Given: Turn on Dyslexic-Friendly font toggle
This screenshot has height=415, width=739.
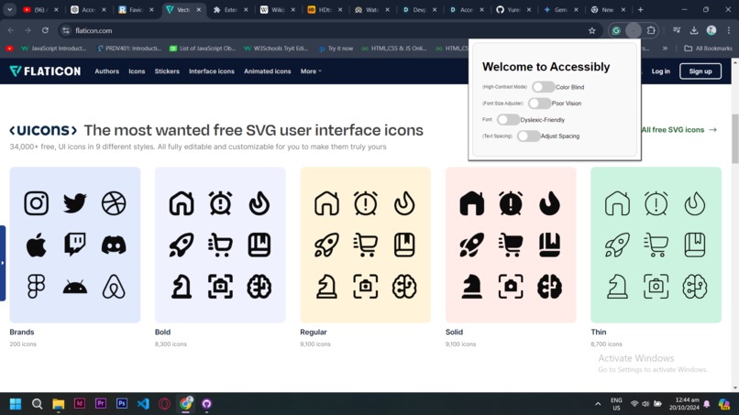Looking at the screenshot, I should coord(508,120).
